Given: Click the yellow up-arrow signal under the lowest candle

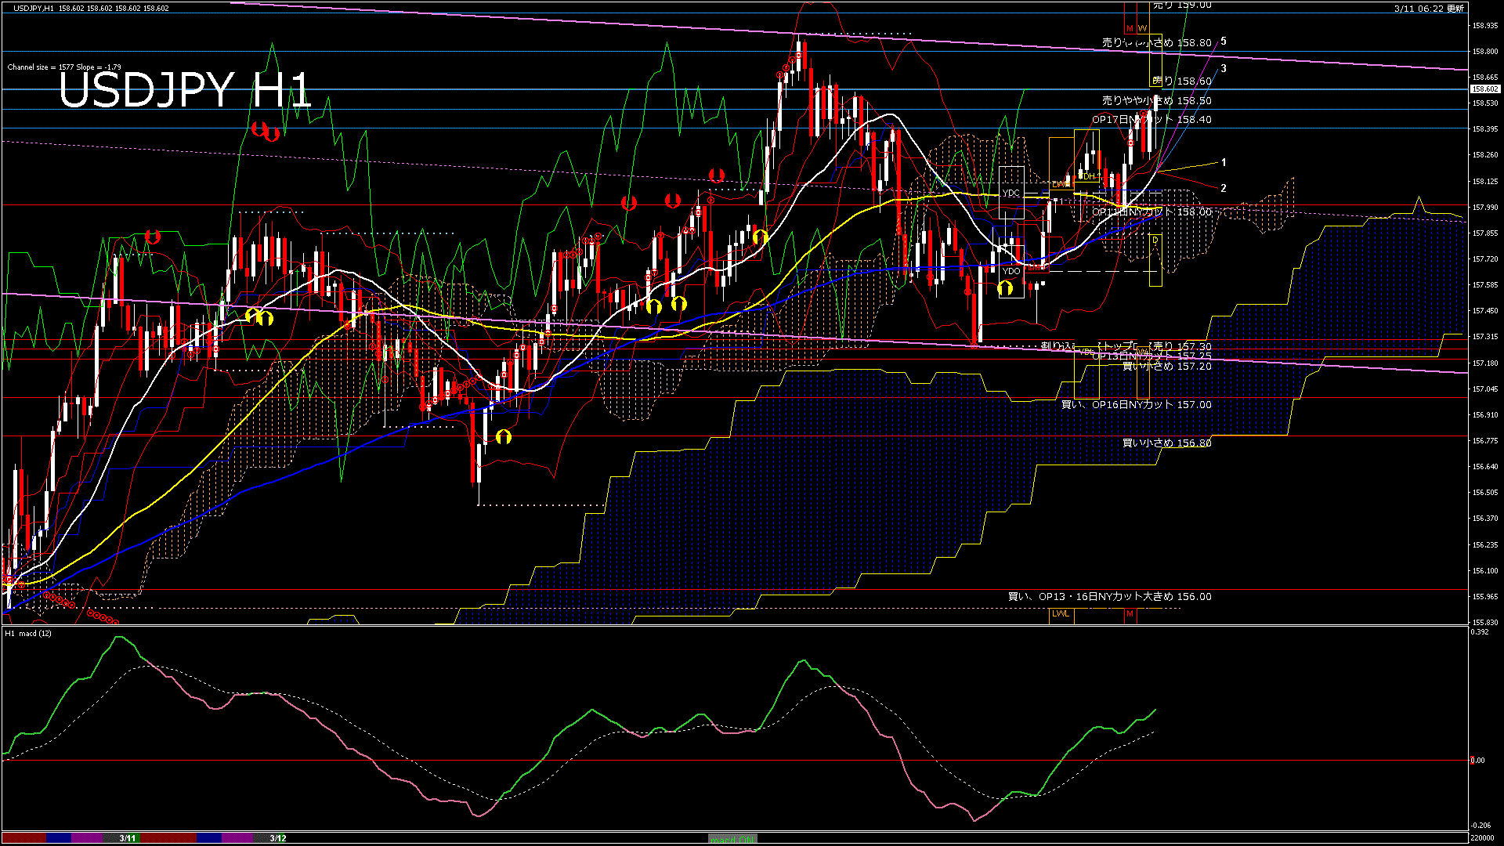Looking at the screenshot, I should pyautogui.click(x=504, y=436).
